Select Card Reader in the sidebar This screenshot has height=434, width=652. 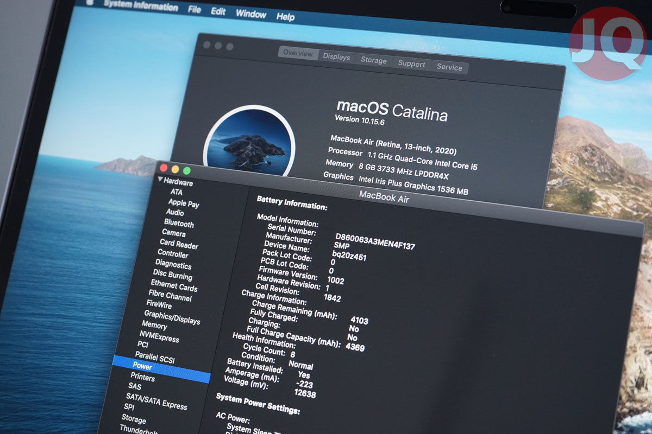coord(179,244)
